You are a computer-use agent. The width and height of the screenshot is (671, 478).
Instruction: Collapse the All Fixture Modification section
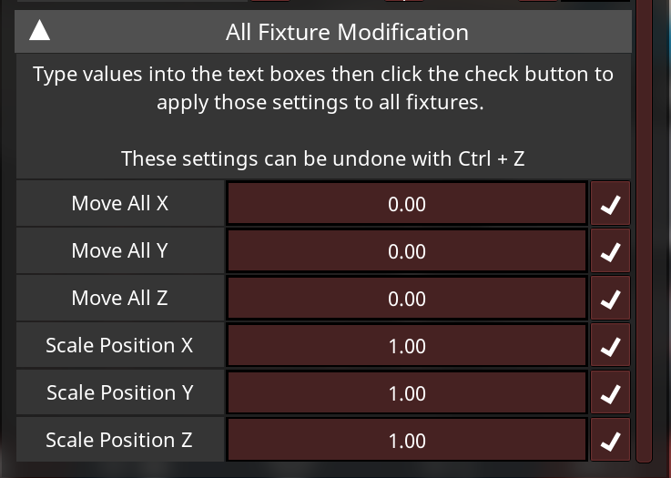pyautogui.click(x=39, y=33)
